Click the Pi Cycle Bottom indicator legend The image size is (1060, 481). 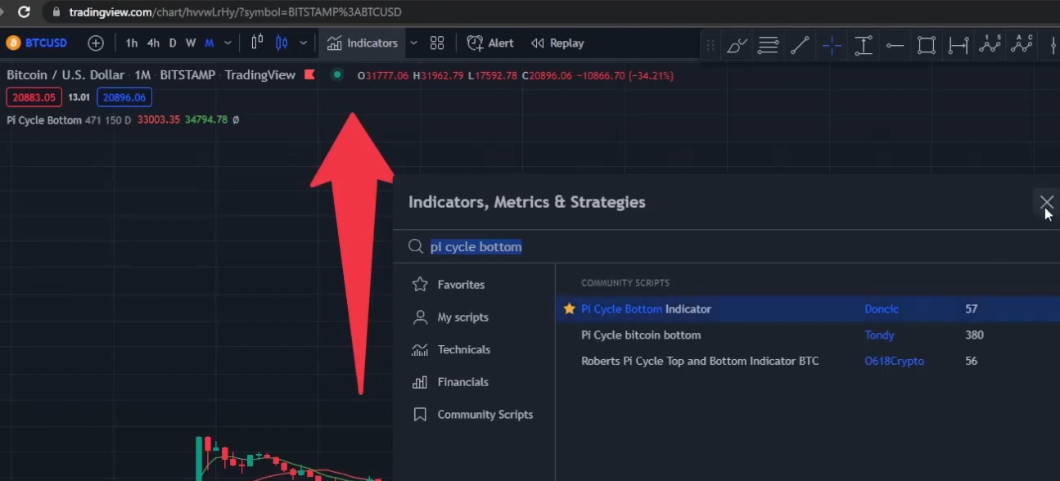coord(44,120)
